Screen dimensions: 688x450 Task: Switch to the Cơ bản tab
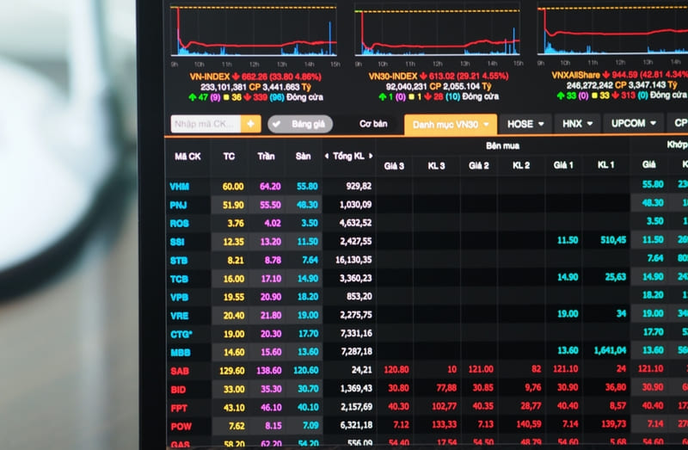click(x=373, y=124)
